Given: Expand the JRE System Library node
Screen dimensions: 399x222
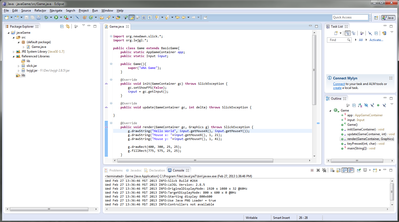Looking at the screenshot, I should click(x=13, y=51).
